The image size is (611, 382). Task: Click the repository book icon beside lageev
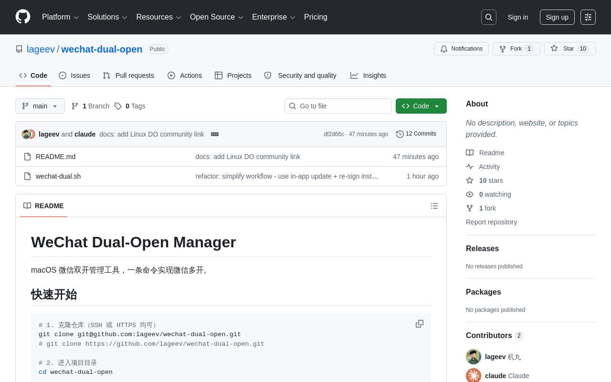click(x=19, y=49)
